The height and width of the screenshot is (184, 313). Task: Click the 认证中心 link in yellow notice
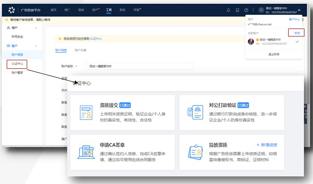tap(96, 39)
